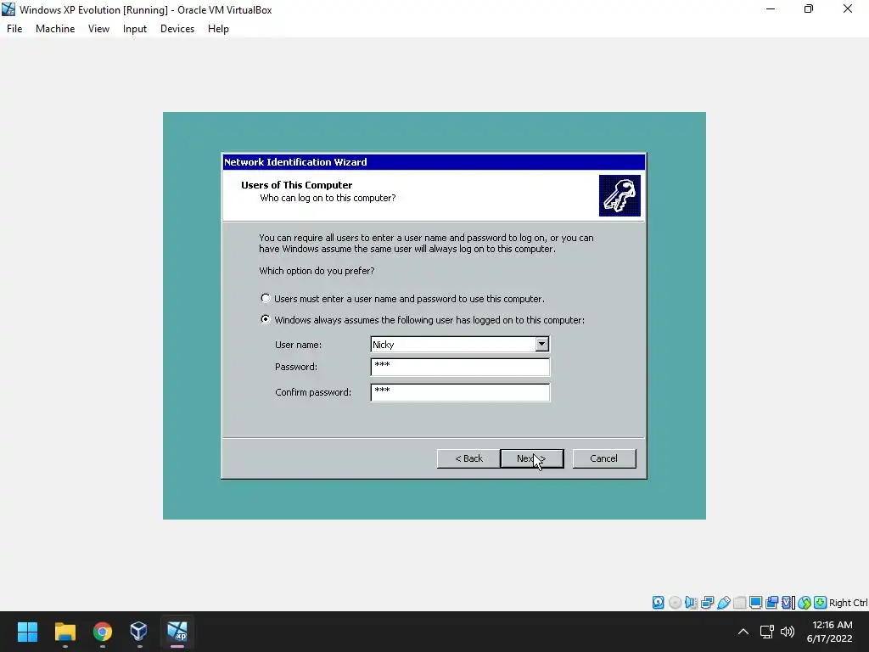Open the File menu

pos(14,29)
